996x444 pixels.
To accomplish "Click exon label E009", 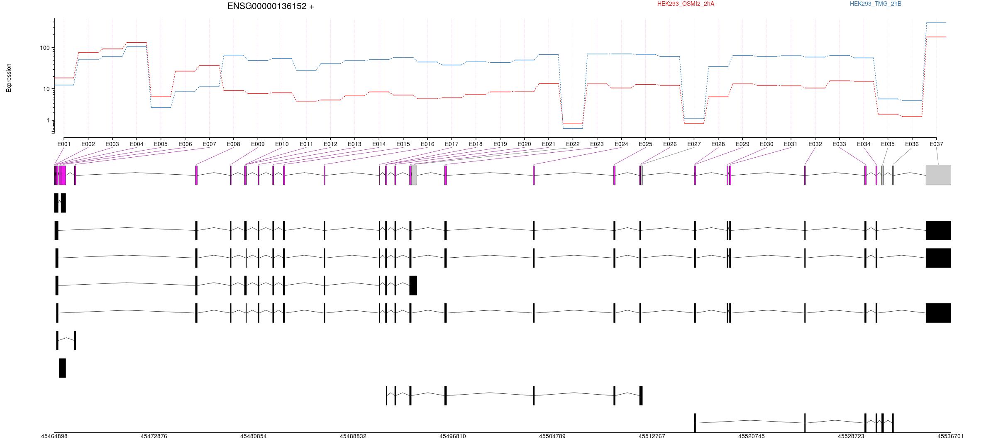I will (258, 144).
